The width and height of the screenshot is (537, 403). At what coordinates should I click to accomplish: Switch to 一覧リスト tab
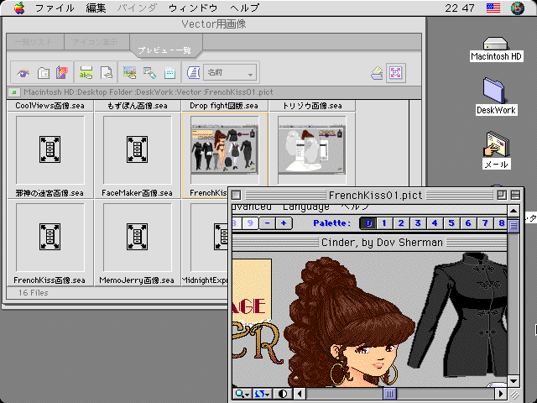point(34,42)
